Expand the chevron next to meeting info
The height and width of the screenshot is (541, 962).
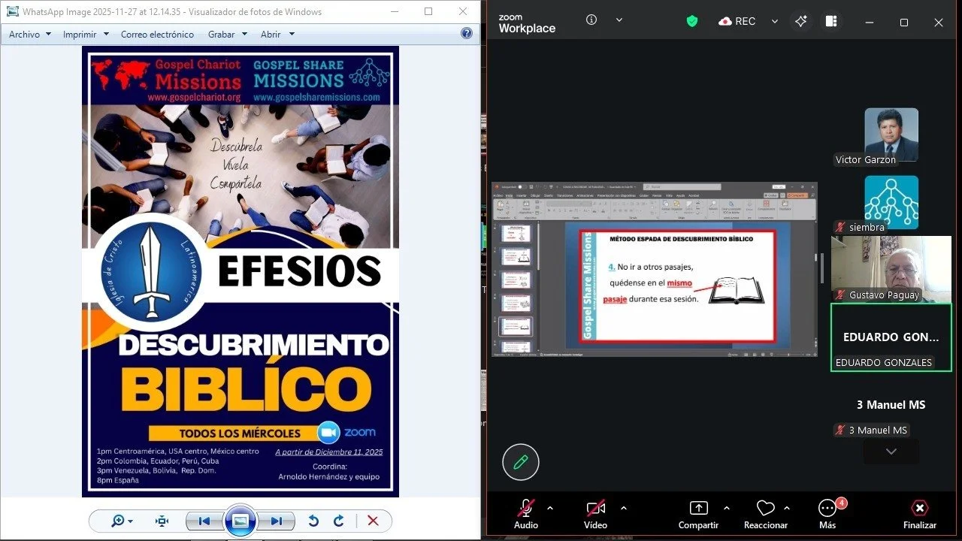click(619, 20)
